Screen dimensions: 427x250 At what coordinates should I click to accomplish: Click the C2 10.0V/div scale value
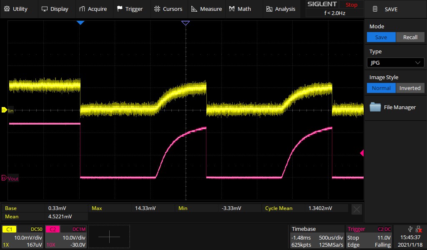[74, 237]
